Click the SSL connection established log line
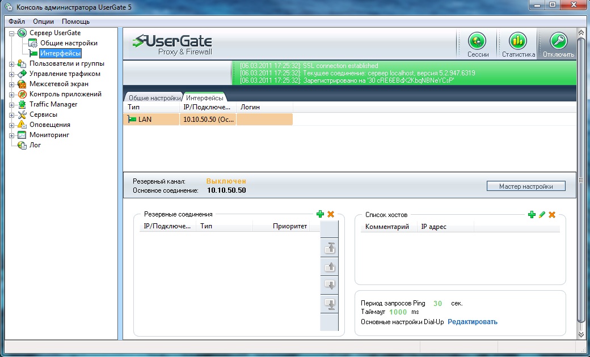590x357 pixels. (x=309, y=66)
